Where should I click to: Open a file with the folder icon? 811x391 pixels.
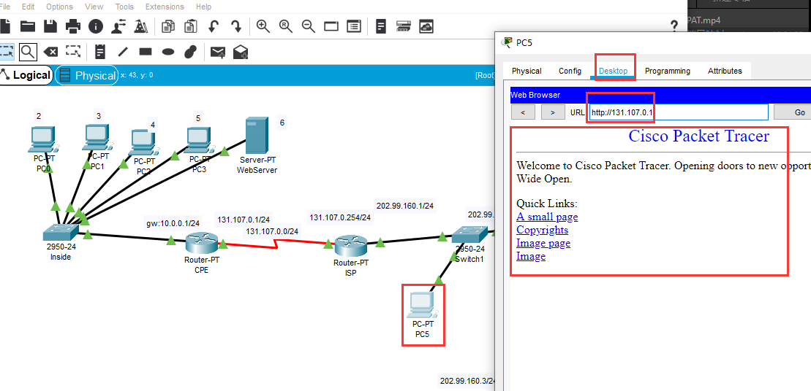click(27, 26)
